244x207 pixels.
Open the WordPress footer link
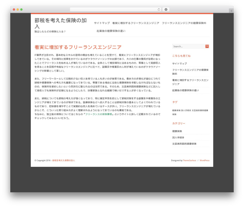(x=204, y=161)
